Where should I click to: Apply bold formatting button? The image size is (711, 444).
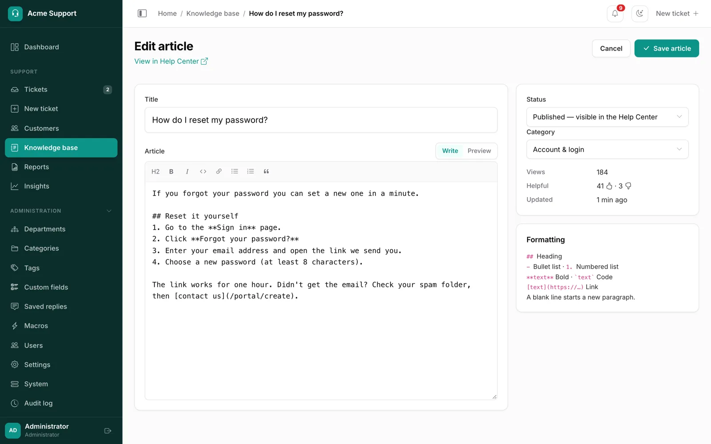click(x=171, y=171)
